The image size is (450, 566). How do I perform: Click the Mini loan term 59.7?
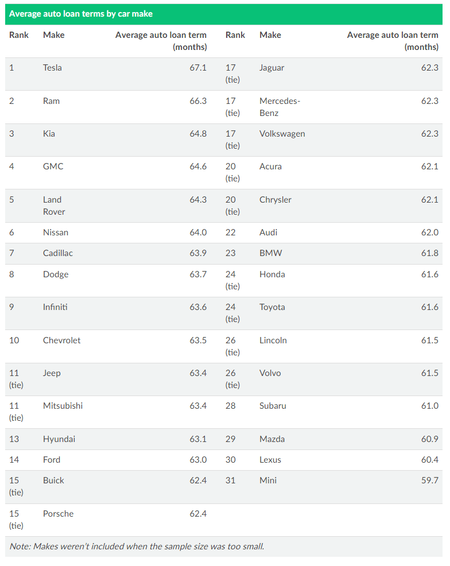tap(430, 480)
